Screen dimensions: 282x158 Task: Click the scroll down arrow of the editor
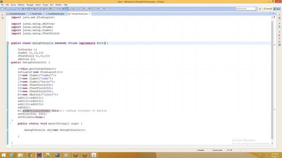272,144
